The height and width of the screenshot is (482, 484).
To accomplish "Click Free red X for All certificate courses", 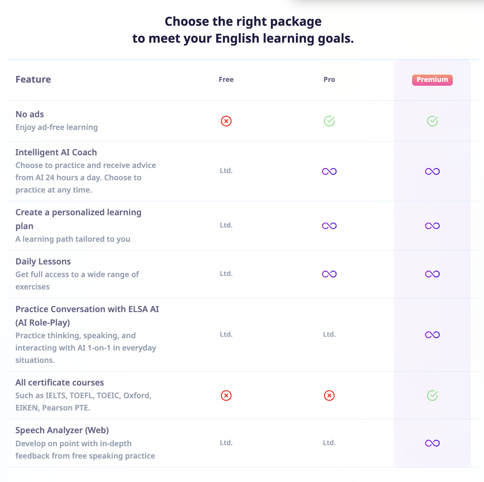I will pyautogui.click(x=226, y=396).
